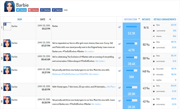Click the INT.RATE column header
Viewport: 180px width, 109px height.
[x=146, y=19]
